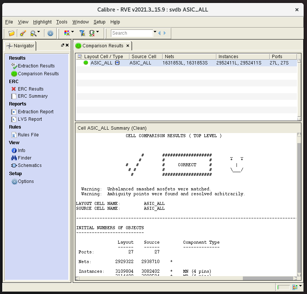
Task: Click the blue gear setup icon in toolbar
Action: tap(50, 33)
